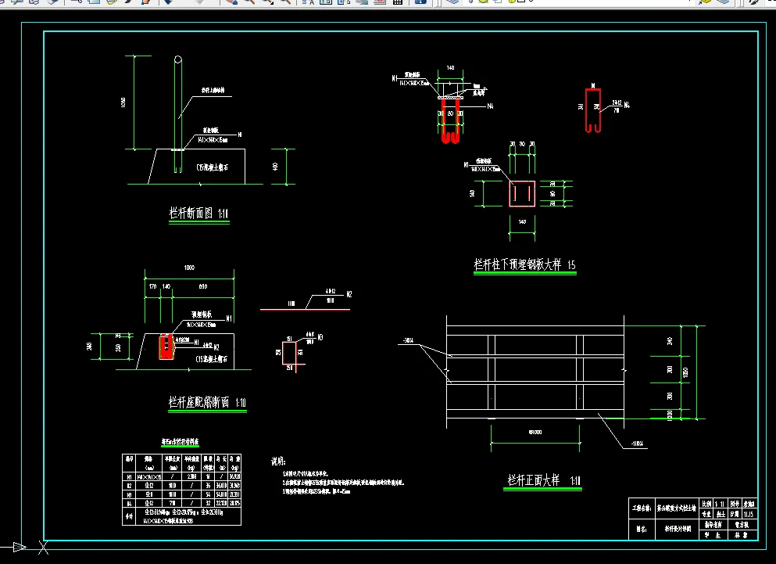The width and height of the screenshot is (776, 564).
Task: Click the 图名 cell in the title block
Action: point(642,529)
